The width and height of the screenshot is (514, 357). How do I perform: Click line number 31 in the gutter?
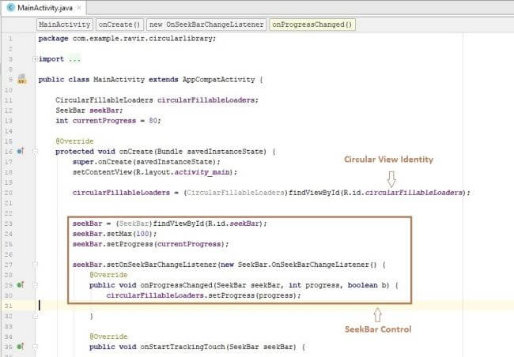[x=8, y=306]
